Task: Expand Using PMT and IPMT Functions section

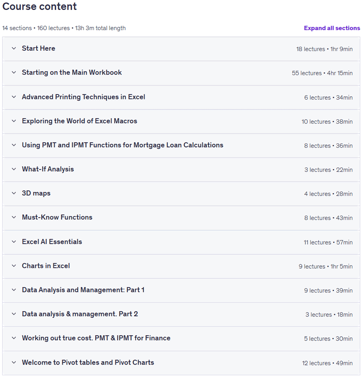Action: tap(181, 146)
